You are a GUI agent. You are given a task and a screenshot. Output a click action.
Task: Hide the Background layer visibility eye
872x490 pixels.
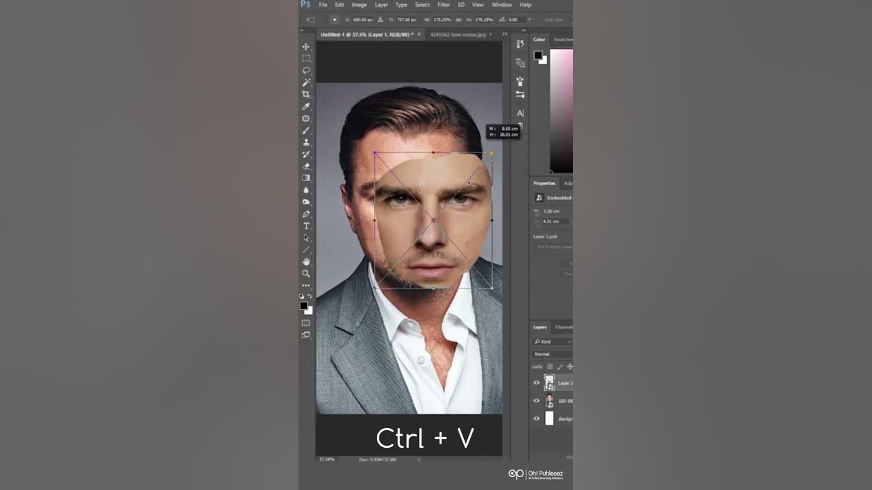(x=536, y=419)
